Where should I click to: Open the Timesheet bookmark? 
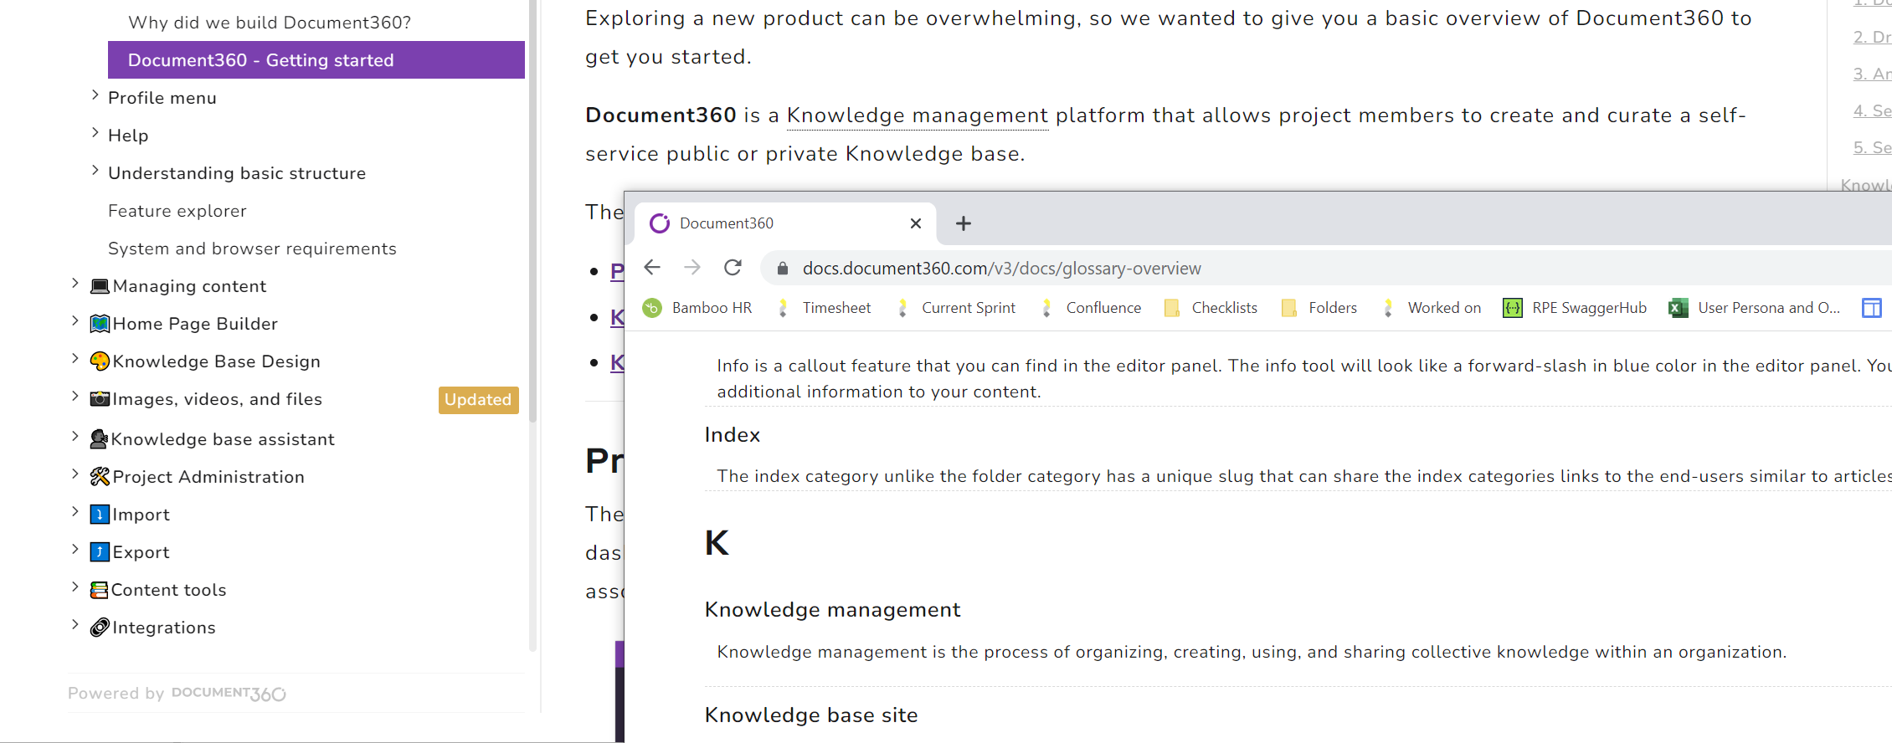(825, 308)
